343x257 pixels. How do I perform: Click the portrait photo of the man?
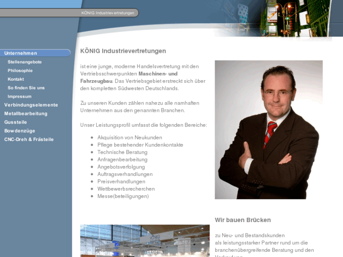[268, 130]
